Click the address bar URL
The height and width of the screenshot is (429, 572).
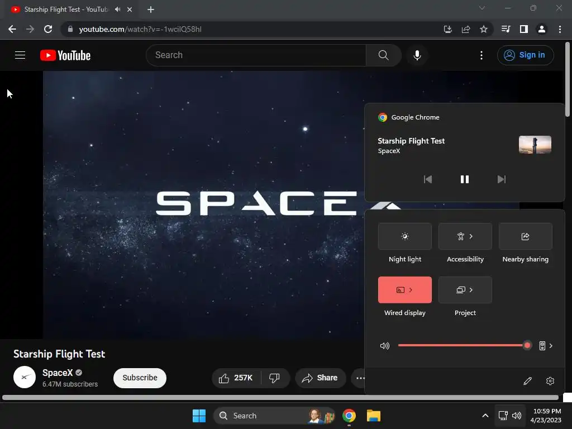140,29
